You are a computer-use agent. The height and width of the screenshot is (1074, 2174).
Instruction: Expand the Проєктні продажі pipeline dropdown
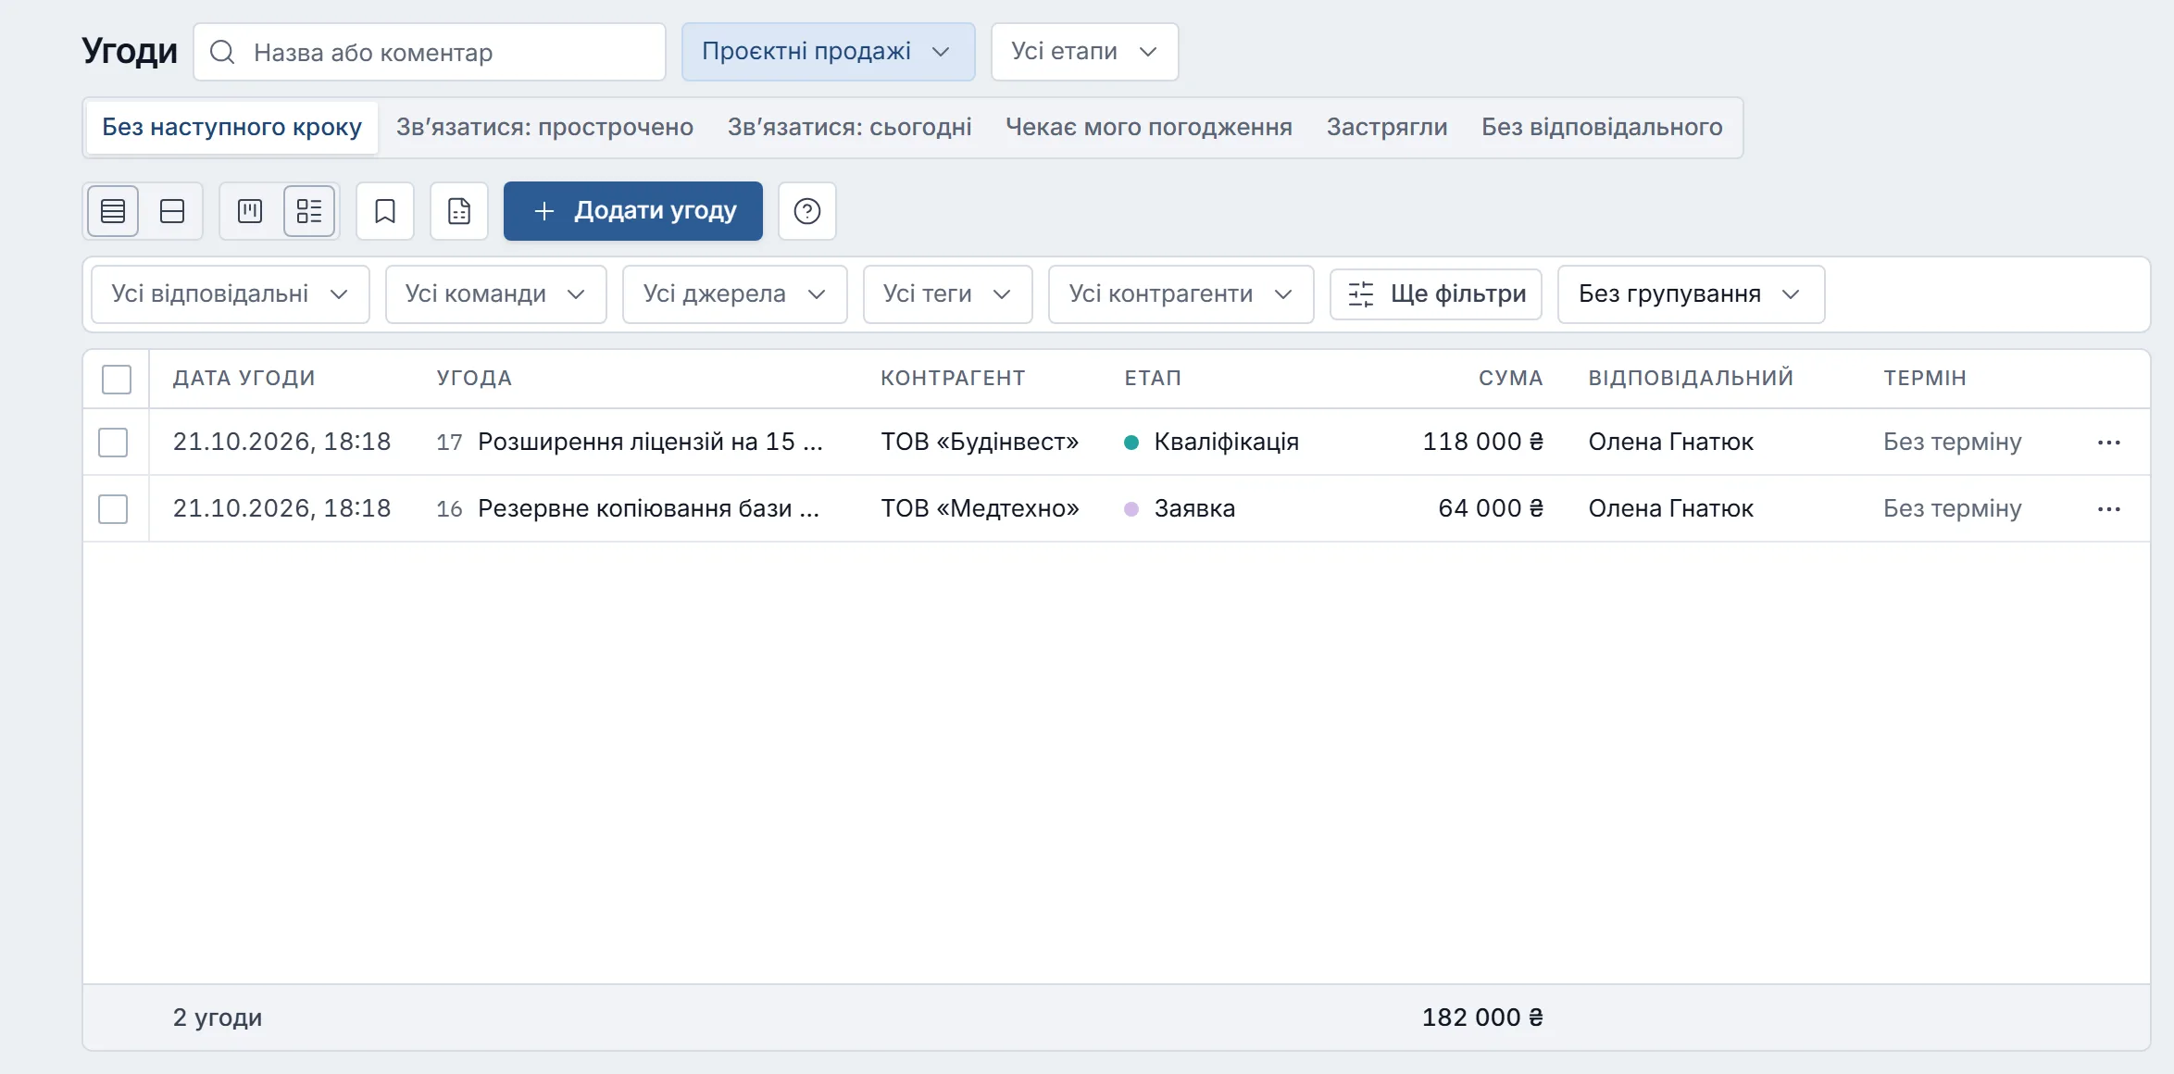[828, 52]
